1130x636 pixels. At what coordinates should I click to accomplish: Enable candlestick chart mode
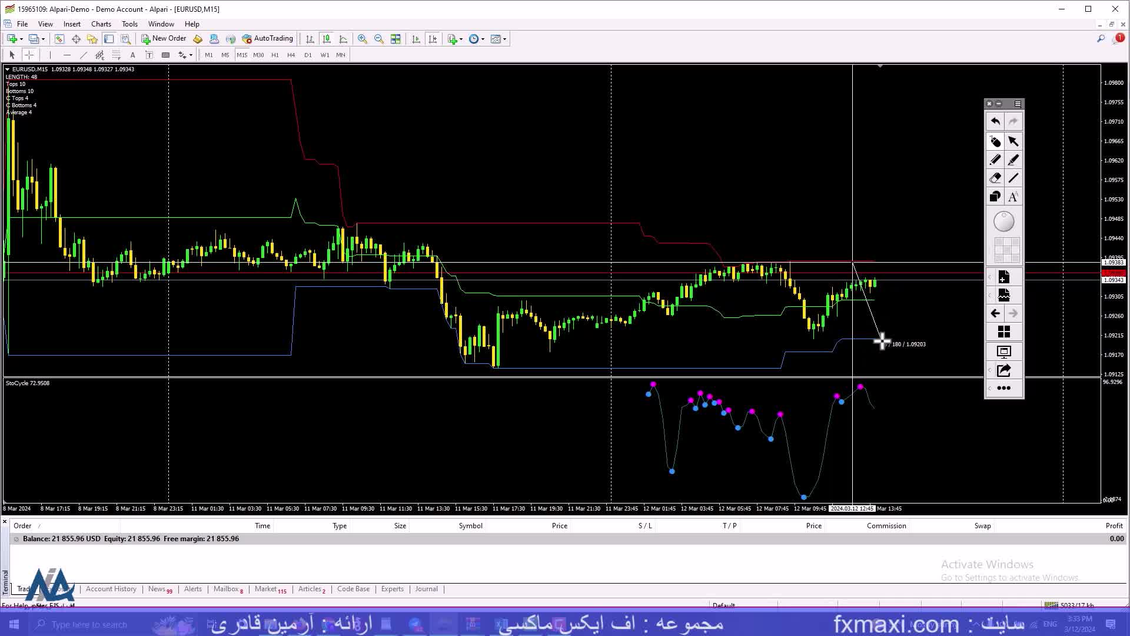[x=327, y=39]
